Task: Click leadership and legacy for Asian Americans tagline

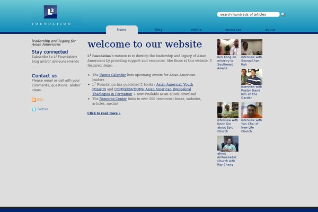Action: [x=54, y=42]
